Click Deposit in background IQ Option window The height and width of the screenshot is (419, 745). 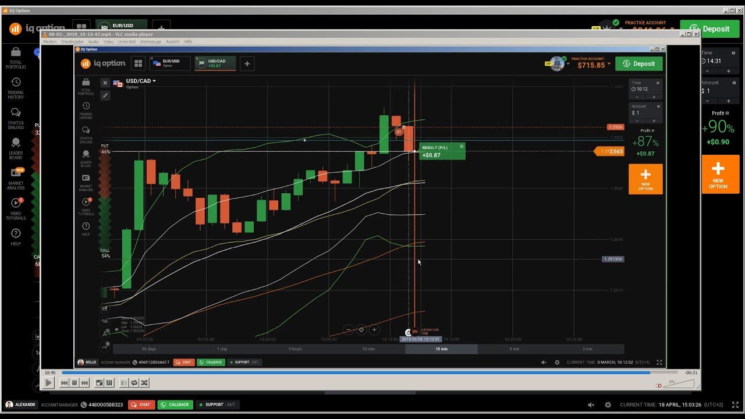point(709,29)
